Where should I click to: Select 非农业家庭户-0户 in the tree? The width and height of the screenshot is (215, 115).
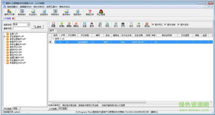(18, 39)
